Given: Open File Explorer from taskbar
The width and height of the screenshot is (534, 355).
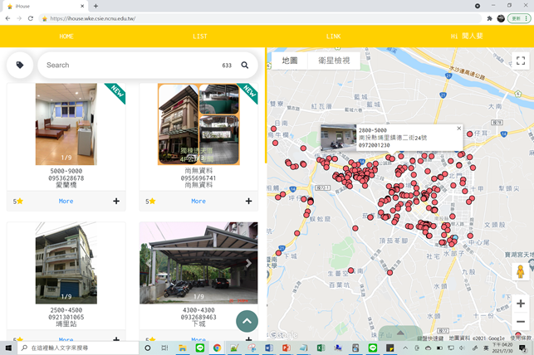Looking at the screenshot, I should tap(183, 348).
